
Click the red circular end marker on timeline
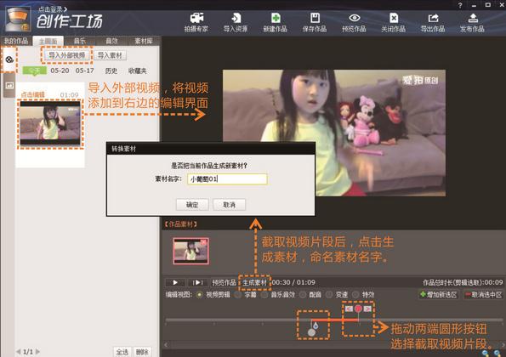pos(358,309)
